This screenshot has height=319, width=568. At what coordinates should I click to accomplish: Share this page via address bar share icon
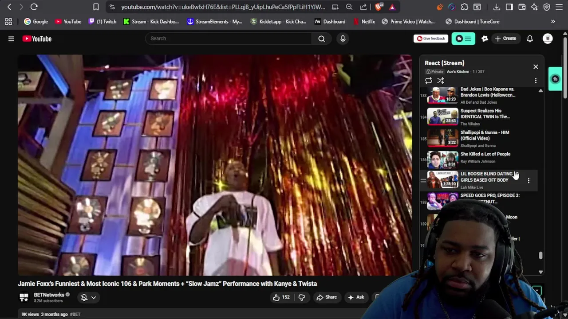363,7
